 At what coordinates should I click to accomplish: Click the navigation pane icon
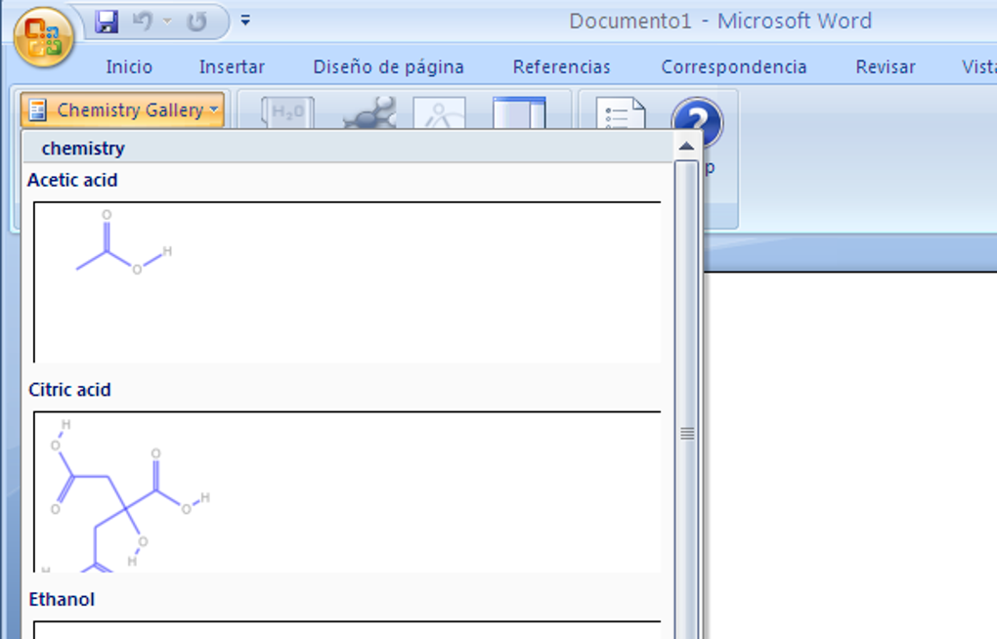coord(519,112)
